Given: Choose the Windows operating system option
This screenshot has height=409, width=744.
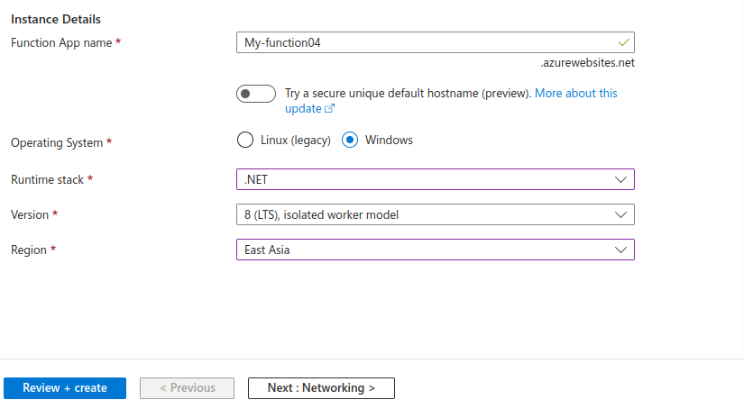Looking at the screenshot, I should [x=351, y=140].
